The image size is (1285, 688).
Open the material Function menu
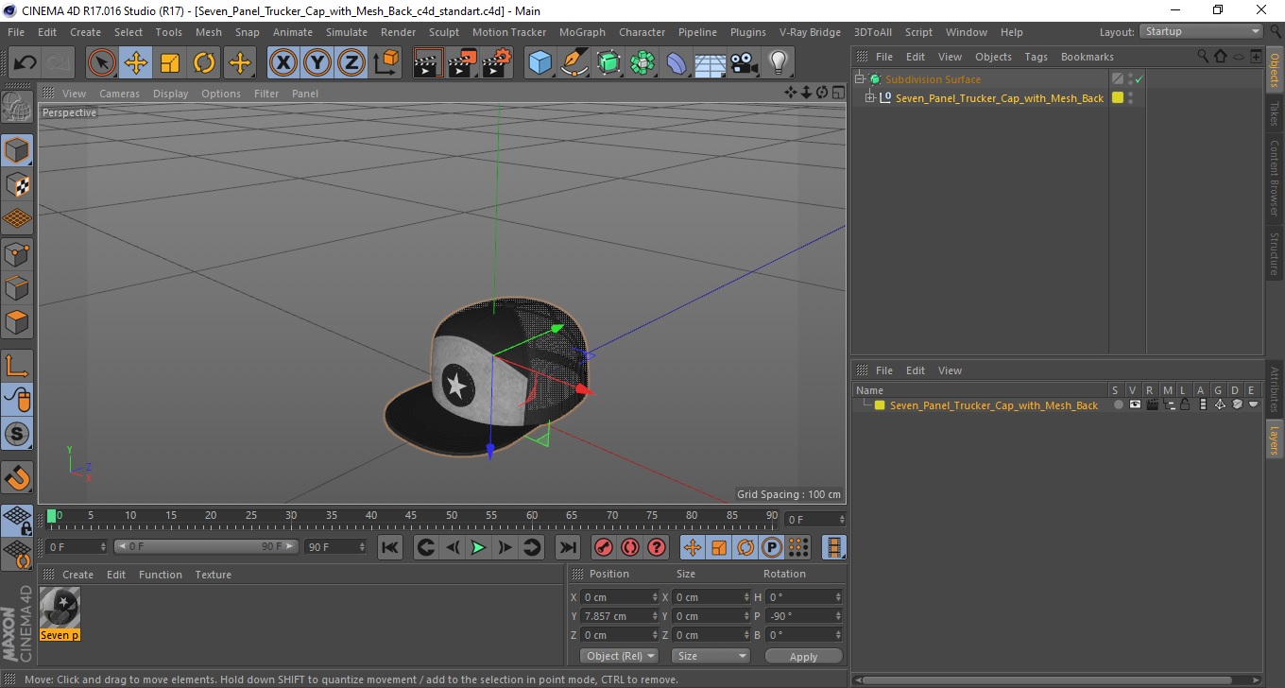pos(161,575)
